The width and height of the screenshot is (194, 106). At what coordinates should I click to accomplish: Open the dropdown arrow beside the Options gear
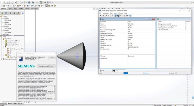point(52,2)
